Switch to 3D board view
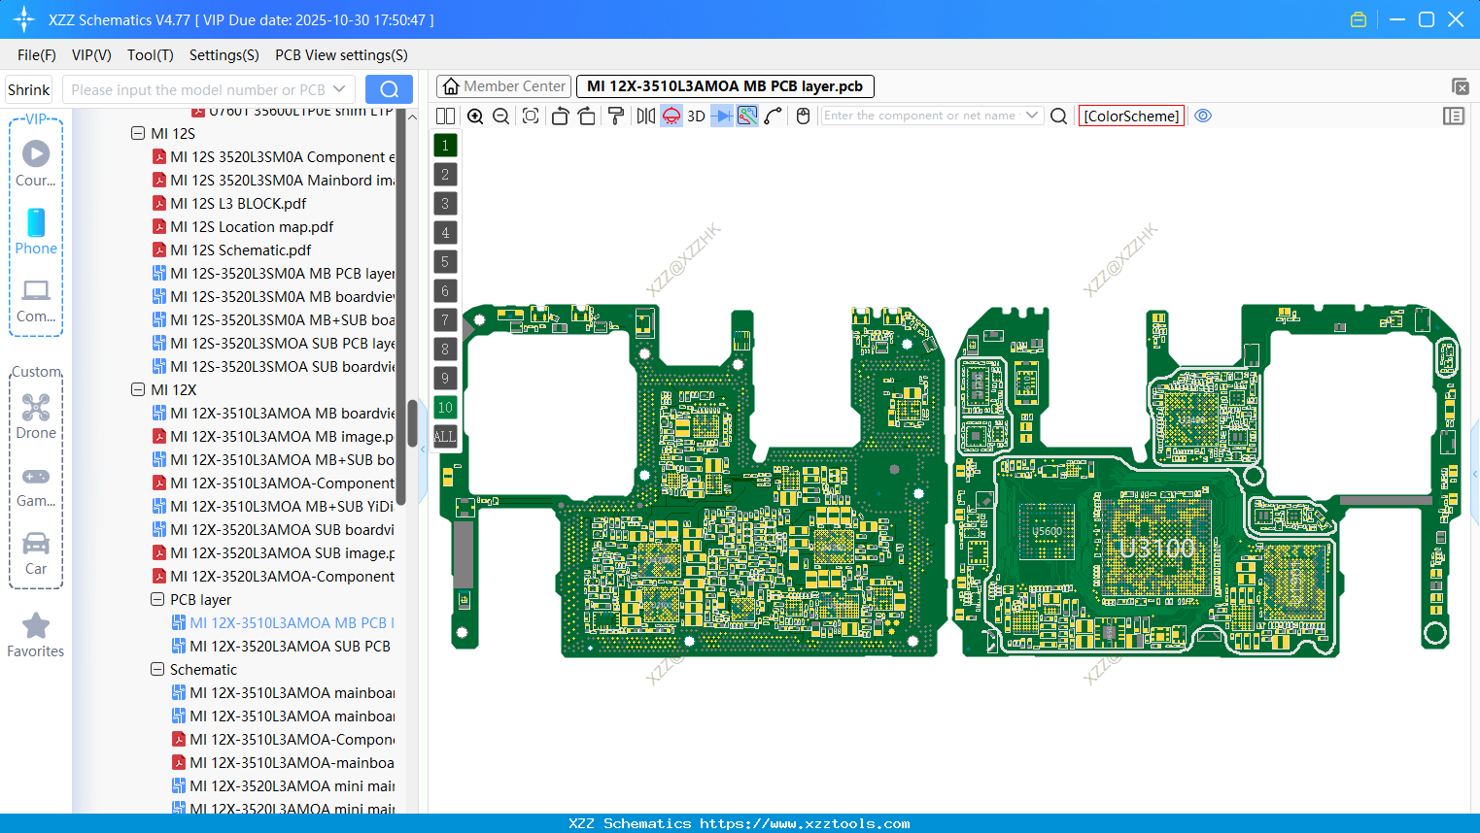Screen dimensions: 1480x833 tap(695, 116)
